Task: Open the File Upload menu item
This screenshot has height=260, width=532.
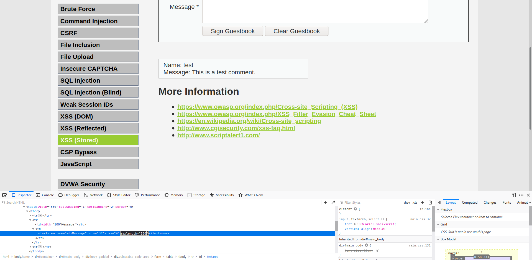Action: pos(98,57)
